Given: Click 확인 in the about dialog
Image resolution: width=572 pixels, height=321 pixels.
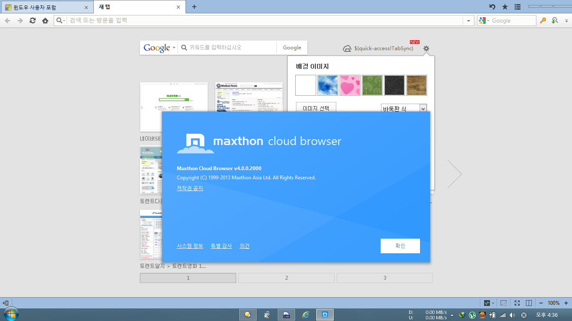Looking at the screenshot, I should pos(400,246).
